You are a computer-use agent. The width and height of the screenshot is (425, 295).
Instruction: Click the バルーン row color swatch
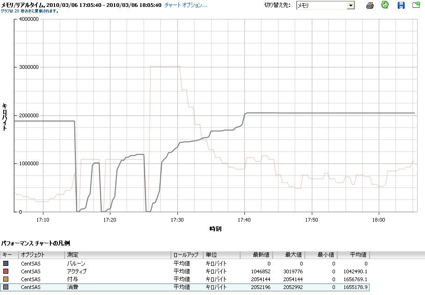click(x=6, y=263)
